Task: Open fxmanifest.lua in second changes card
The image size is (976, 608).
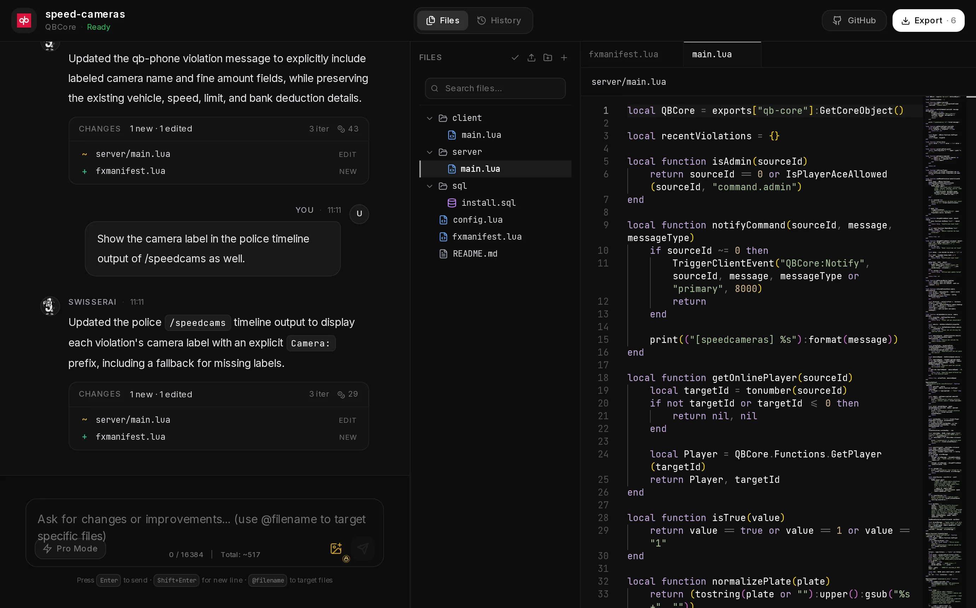Action: [219, 437]
